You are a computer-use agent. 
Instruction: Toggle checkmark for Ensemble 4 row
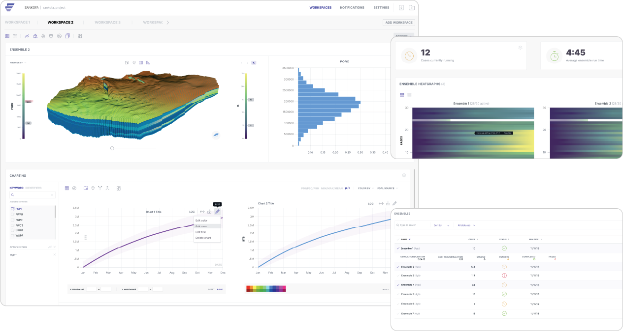(398, 285)
